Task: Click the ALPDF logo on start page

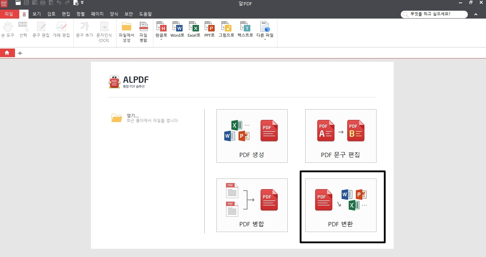Action: (128, 82)
